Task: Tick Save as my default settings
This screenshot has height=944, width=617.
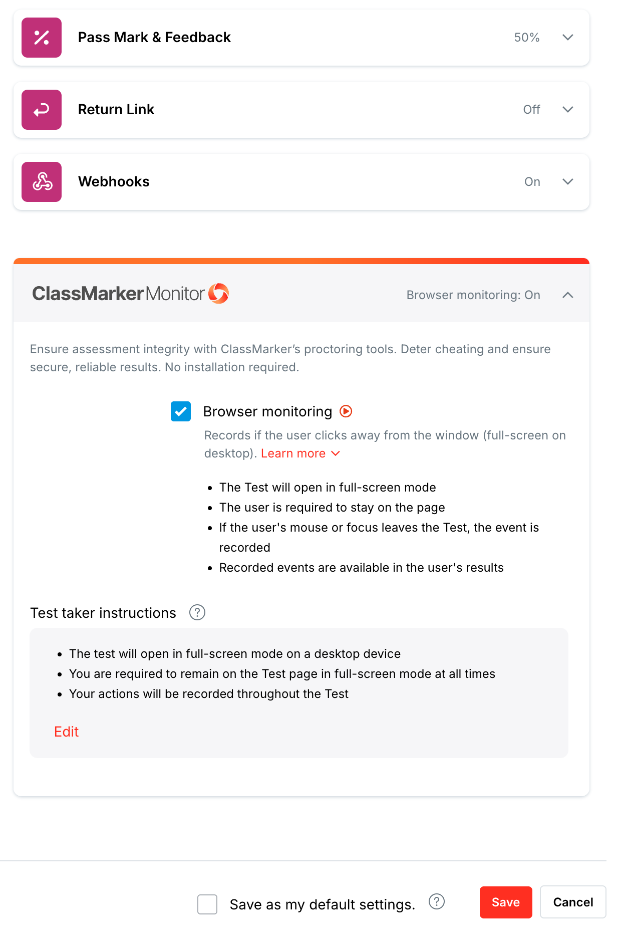Action: tap(207, 904)
